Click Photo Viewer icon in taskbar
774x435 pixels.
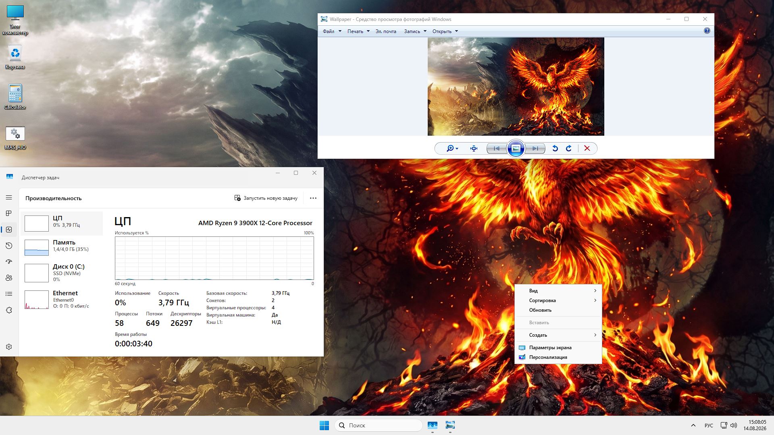coord(450,425)
